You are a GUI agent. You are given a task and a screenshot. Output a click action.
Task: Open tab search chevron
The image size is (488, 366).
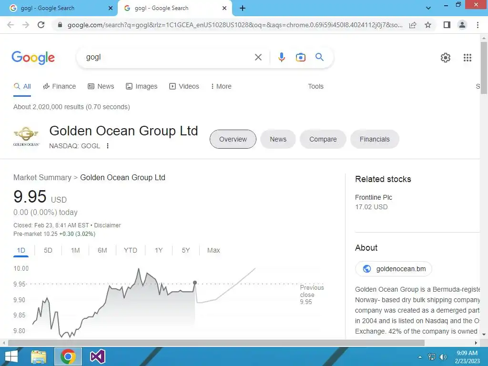[428, 8]
